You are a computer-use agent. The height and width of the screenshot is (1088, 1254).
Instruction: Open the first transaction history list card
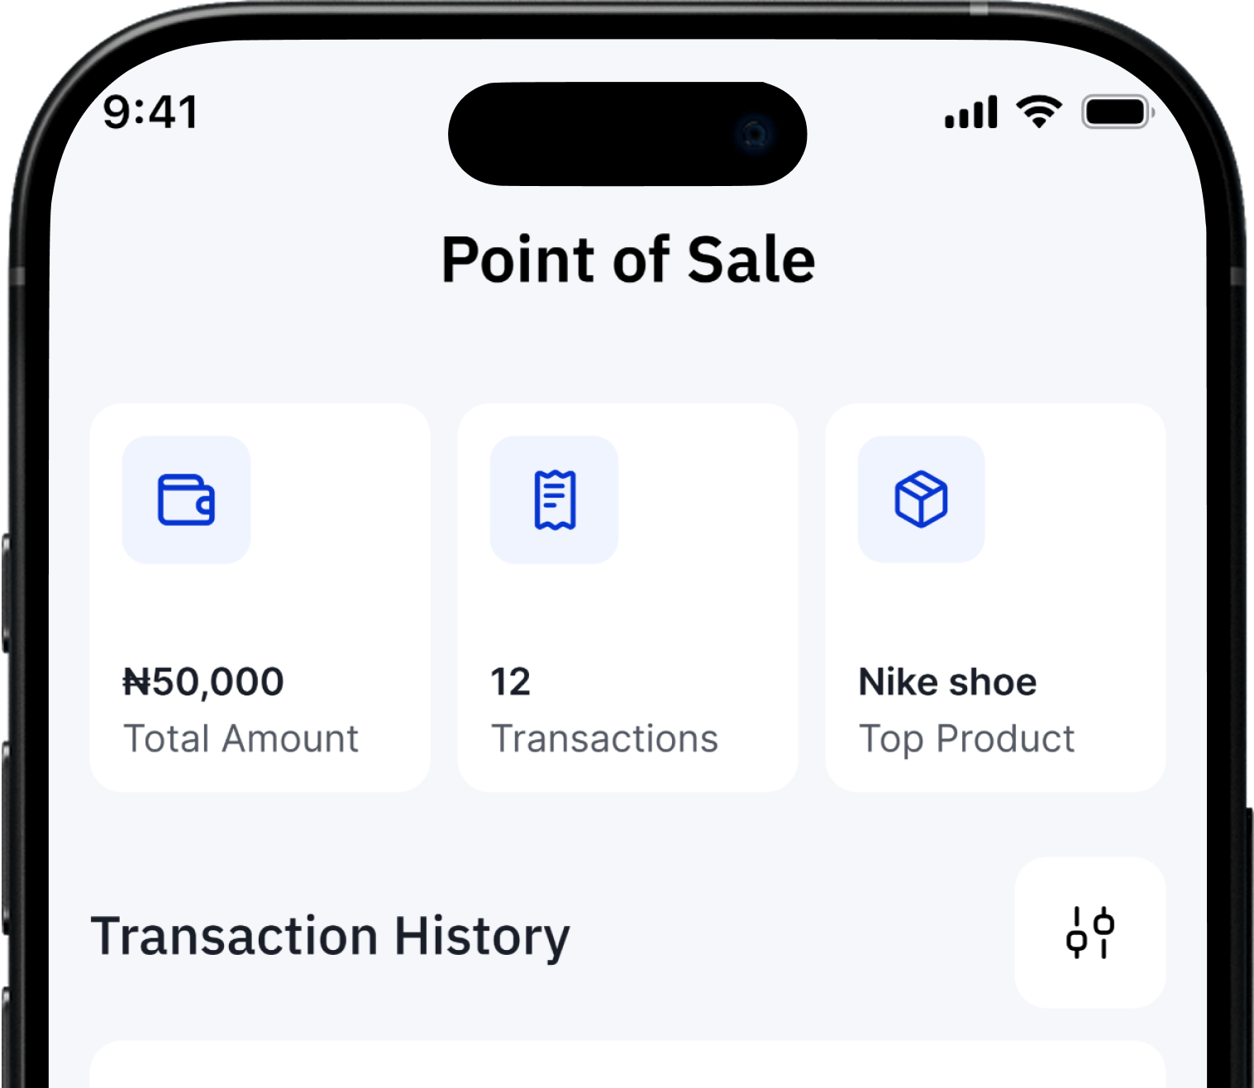627,1067
